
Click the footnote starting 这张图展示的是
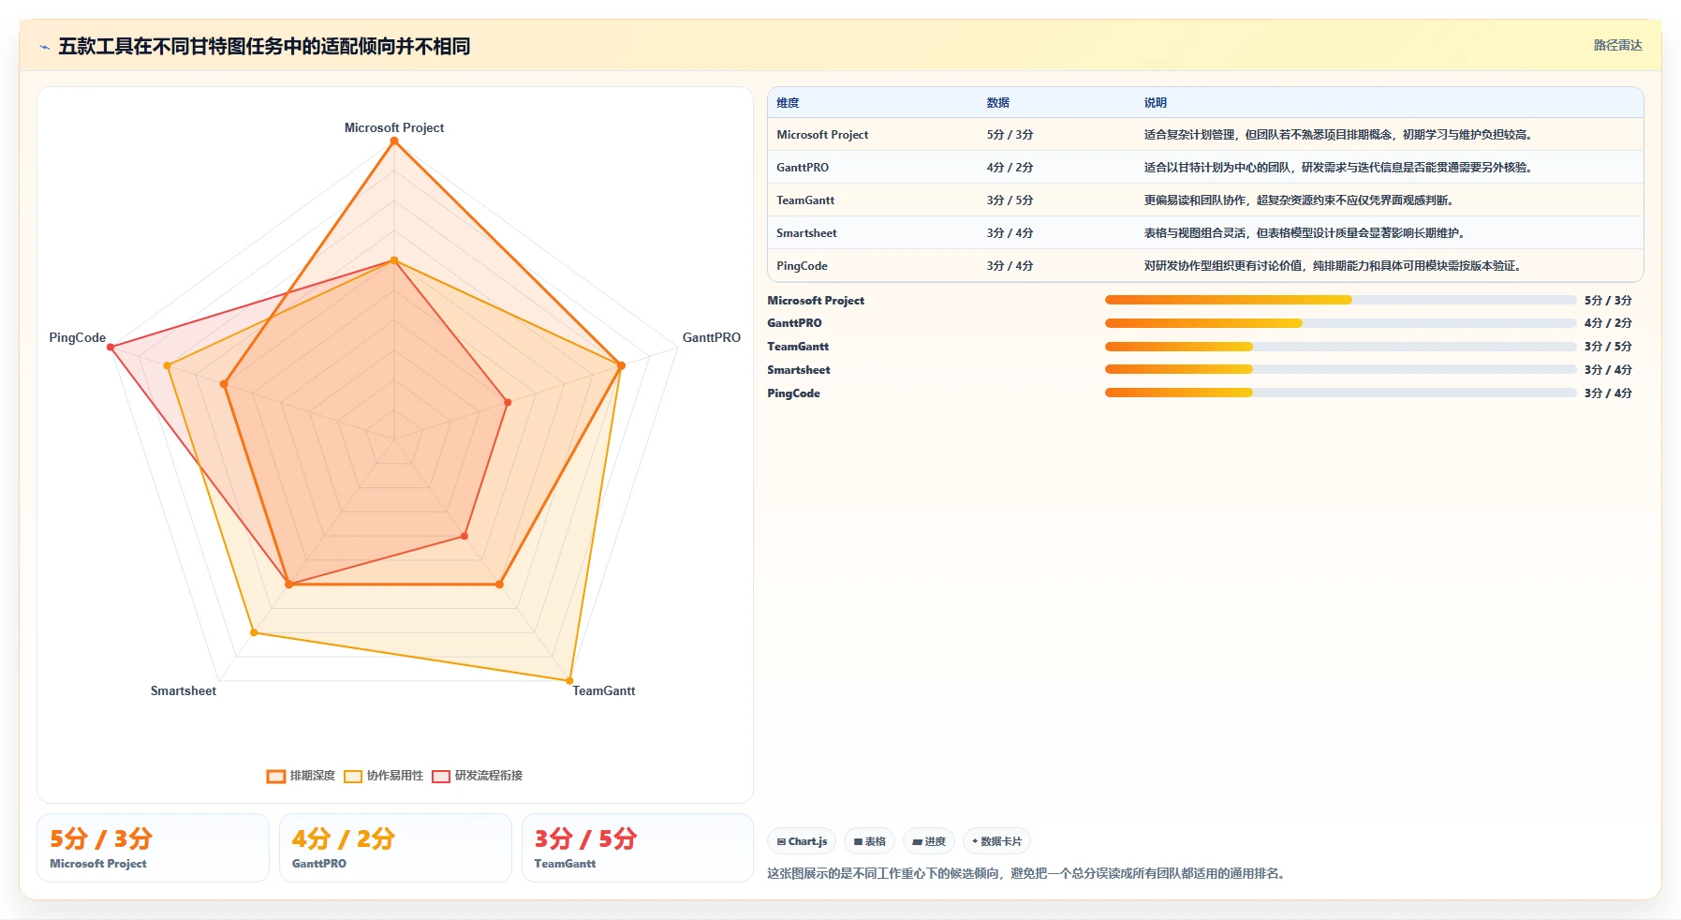point(1028,873)
